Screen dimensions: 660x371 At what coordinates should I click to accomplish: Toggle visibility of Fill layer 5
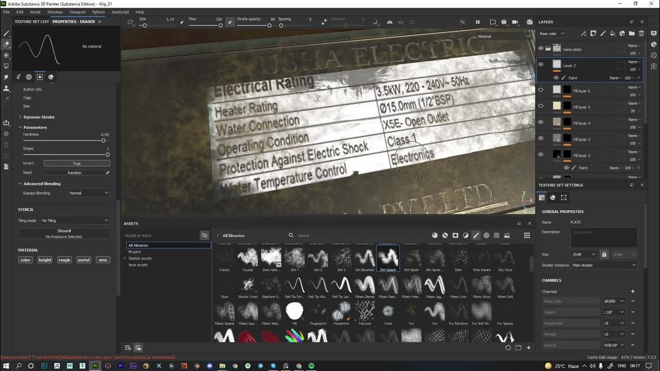(x=540, y=106)
